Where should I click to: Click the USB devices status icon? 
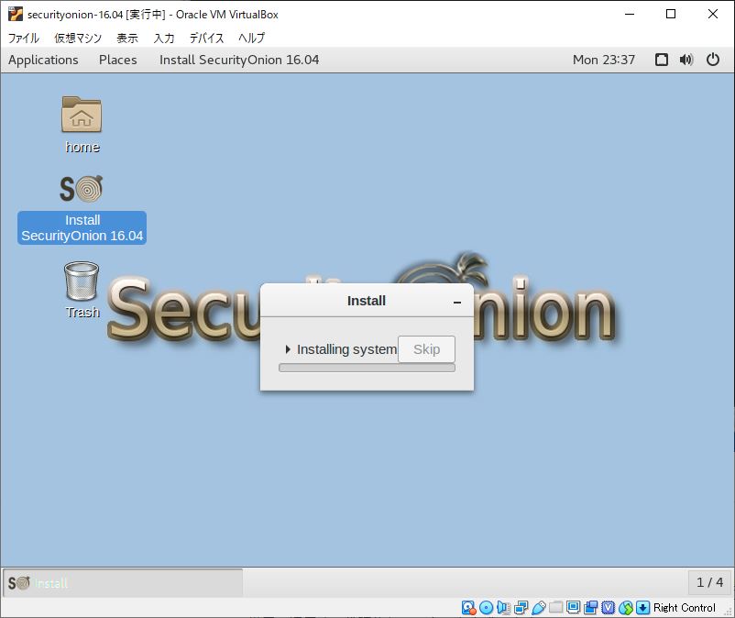tap(539, 608)
